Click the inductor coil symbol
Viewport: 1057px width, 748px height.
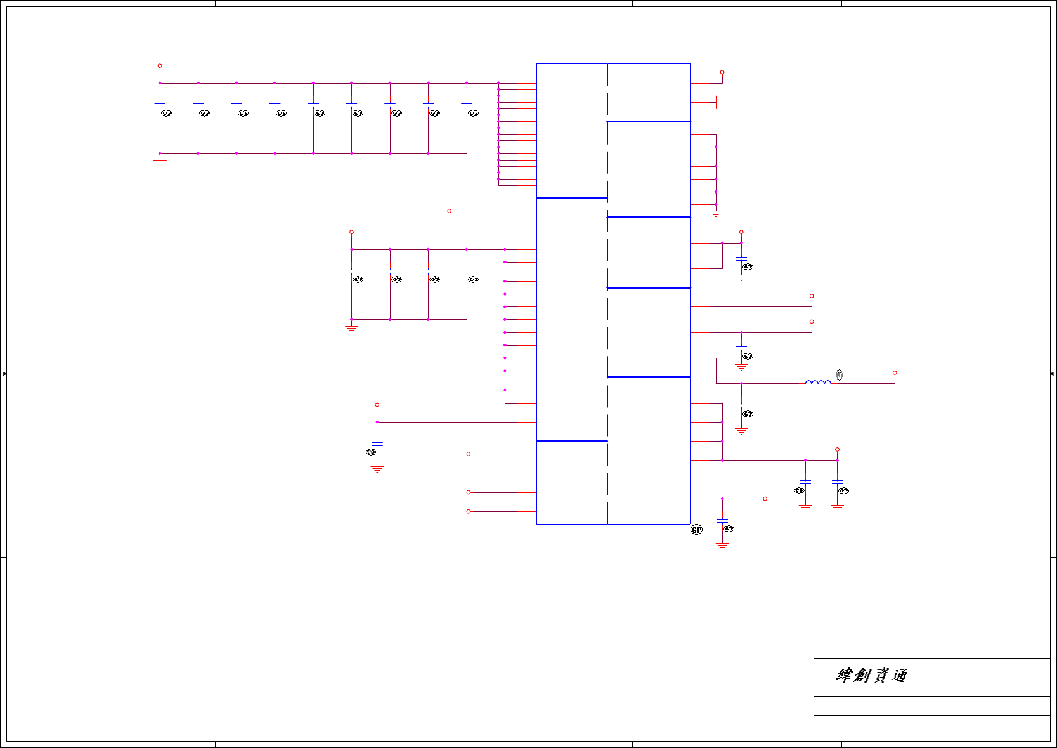point(818,382)
